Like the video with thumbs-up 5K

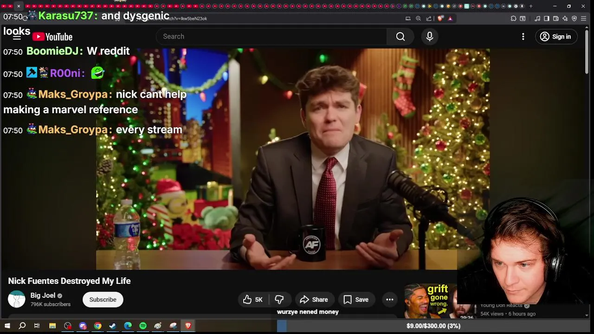click(253, 300)
